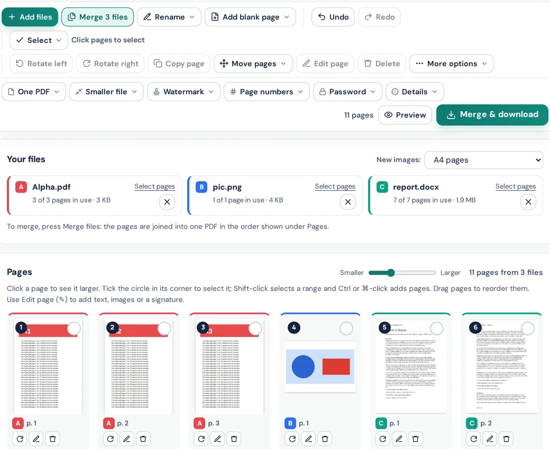Select page 3 using its corner circle
Screen dimensions: 550x449
click(x=255, y=329)
